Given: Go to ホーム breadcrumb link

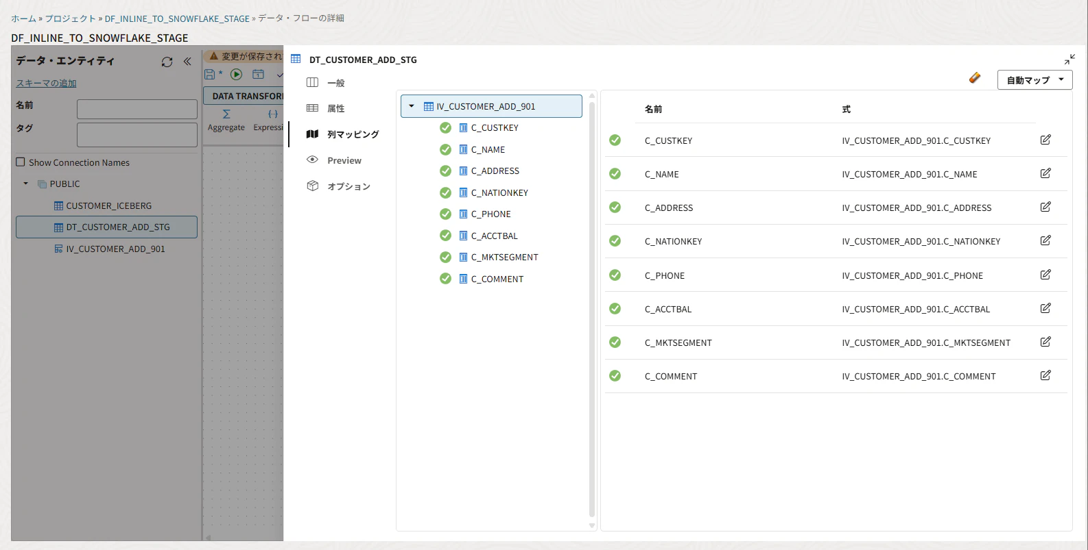Looking at the screenshot, I should coord(23,18).
